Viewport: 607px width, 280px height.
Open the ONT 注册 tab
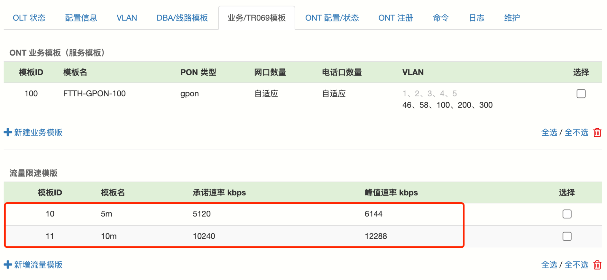(395, 18)
